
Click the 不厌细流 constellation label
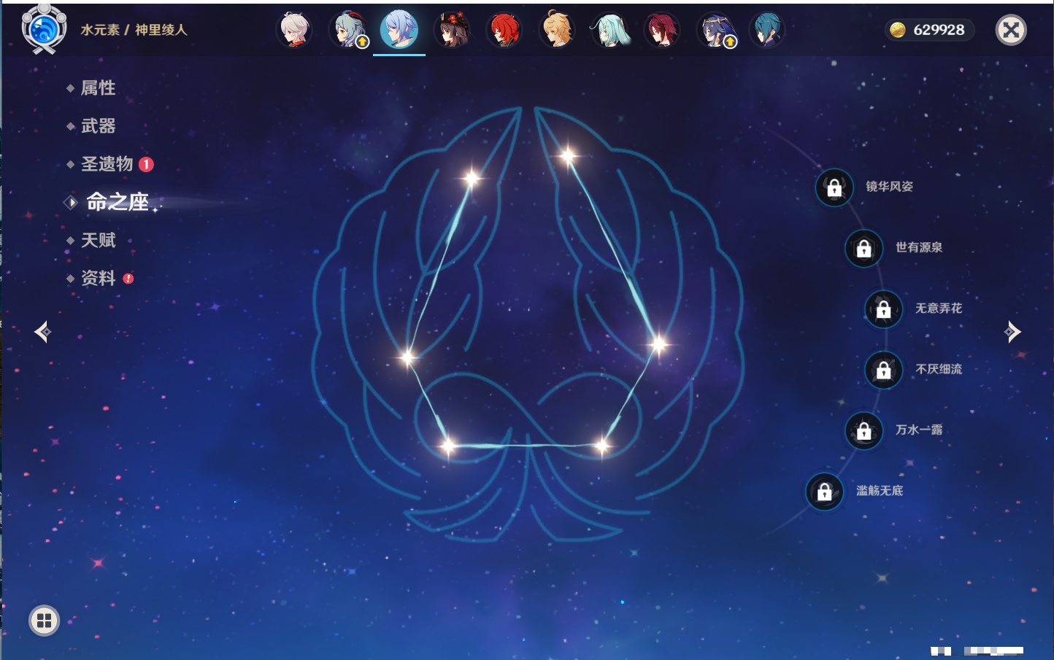(939, 369)
